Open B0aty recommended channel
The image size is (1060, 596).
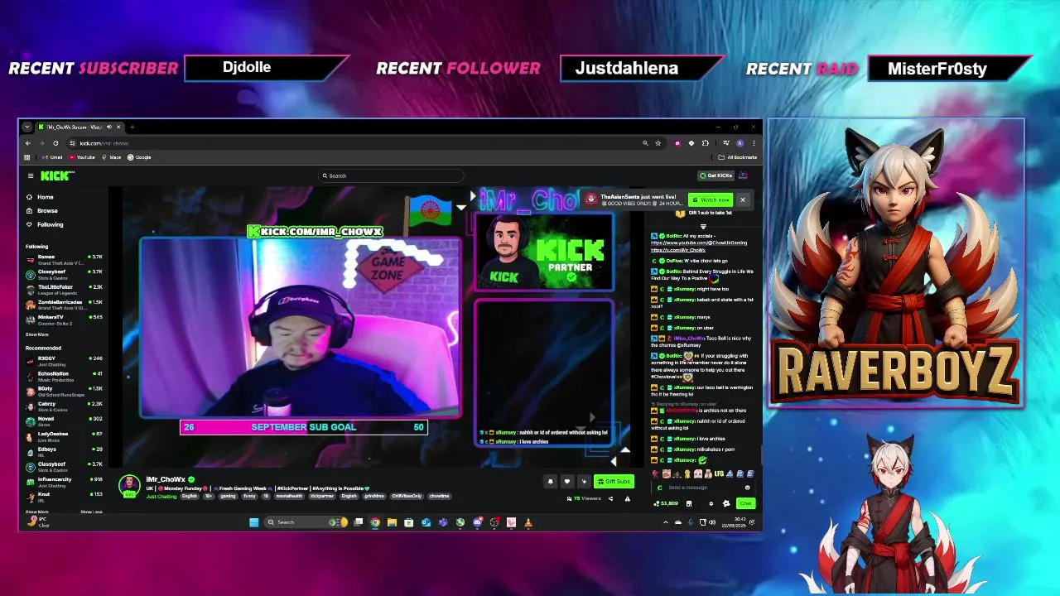tap(64, 391)
